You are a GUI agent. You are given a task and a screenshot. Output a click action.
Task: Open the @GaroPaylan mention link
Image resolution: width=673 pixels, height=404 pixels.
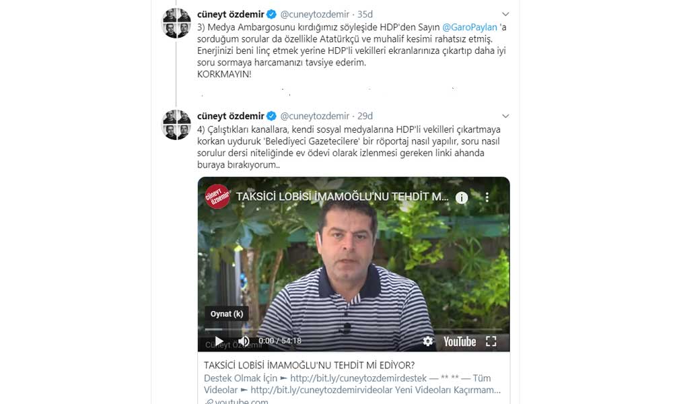click(470, 27)
